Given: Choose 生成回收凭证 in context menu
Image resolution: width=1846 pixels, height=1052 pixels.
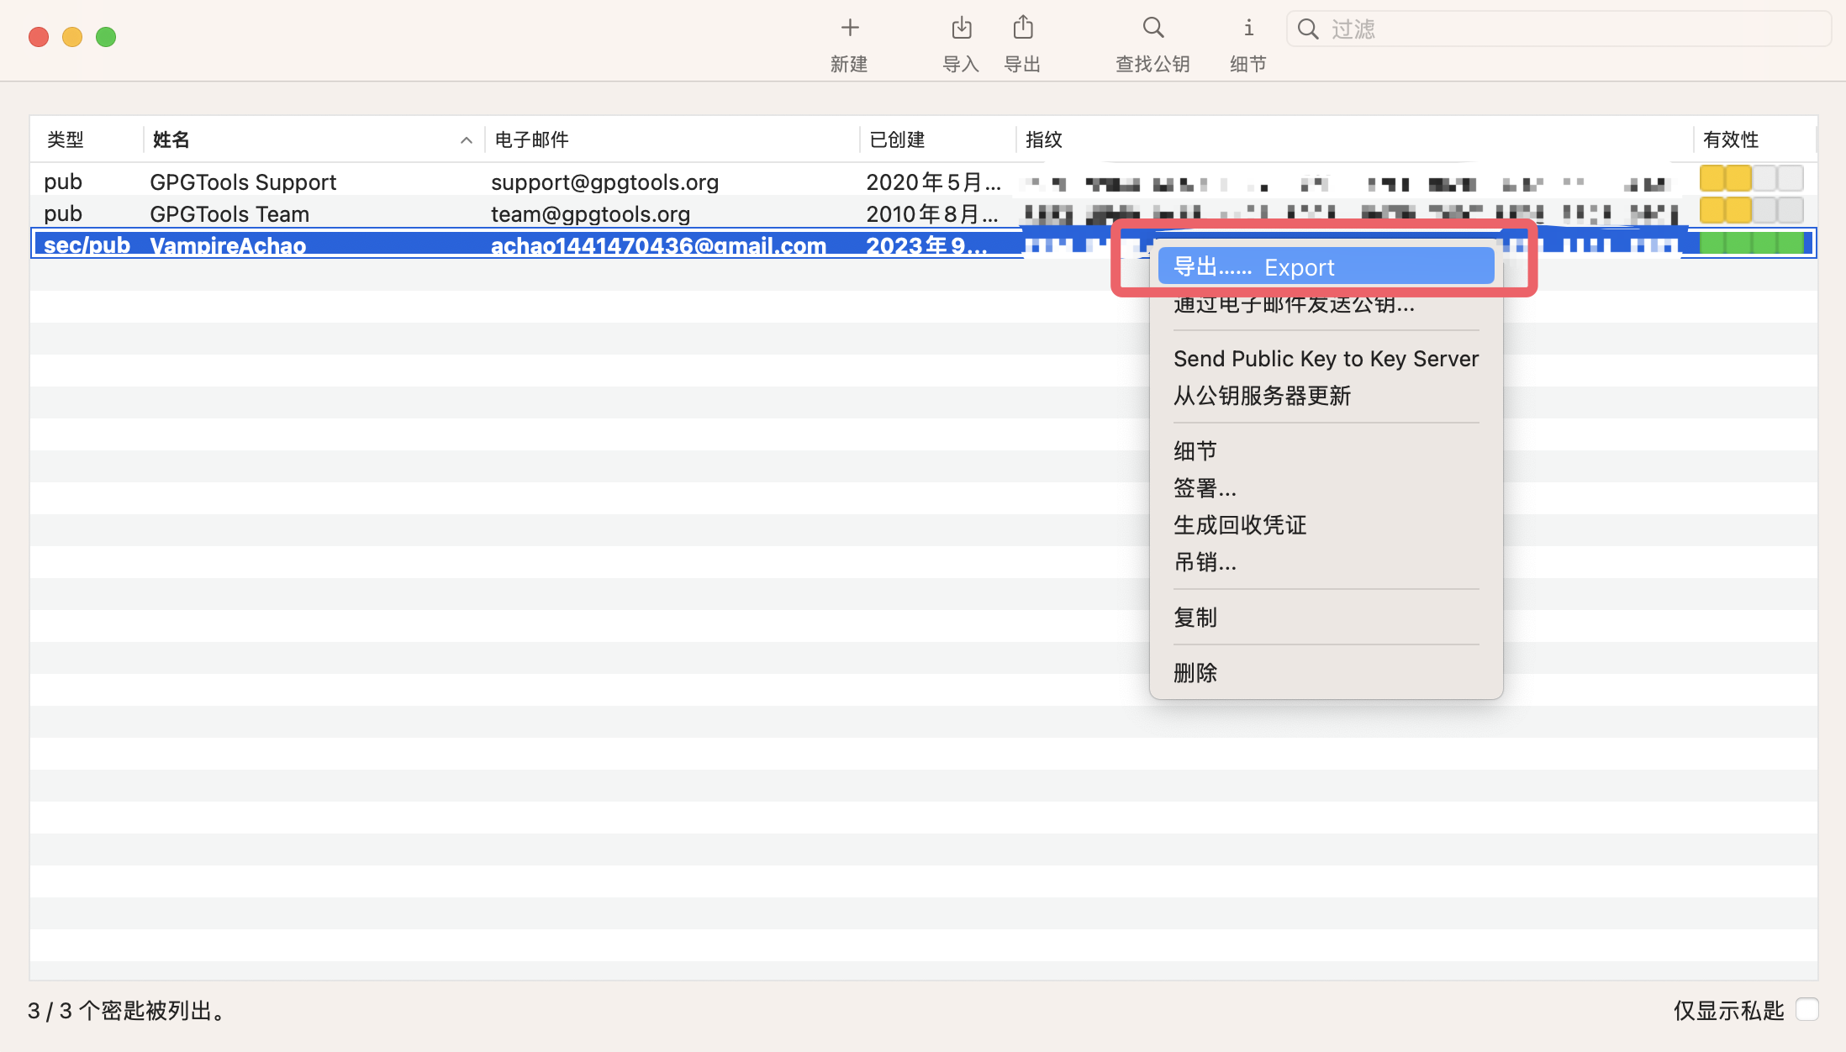Looking at the screenshot, I should click(1240, 525).
